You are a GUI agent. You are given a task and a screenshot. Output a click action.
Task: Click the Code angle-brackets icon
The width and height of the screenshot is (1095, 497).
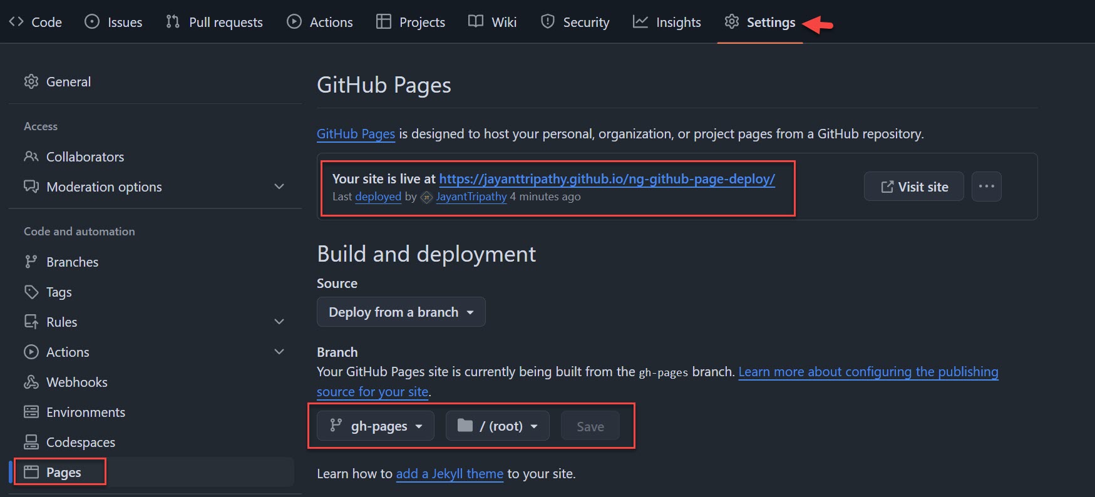pyautogui.click(x=16, y=22)
